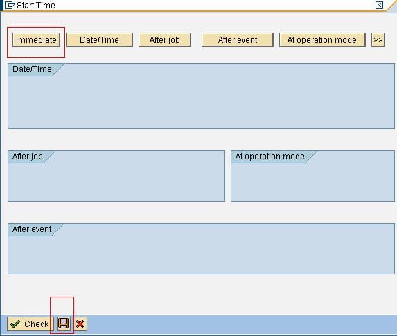Choose the Immediate start option

click(x=36, y=39)
